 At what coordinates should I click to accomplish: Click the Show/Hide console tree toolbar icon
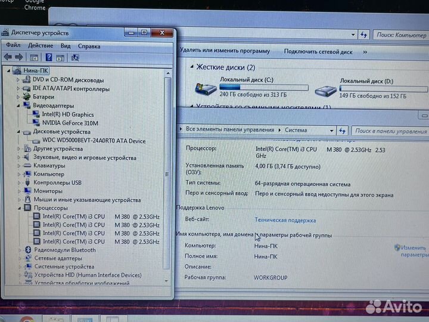(x=34, y=57)
